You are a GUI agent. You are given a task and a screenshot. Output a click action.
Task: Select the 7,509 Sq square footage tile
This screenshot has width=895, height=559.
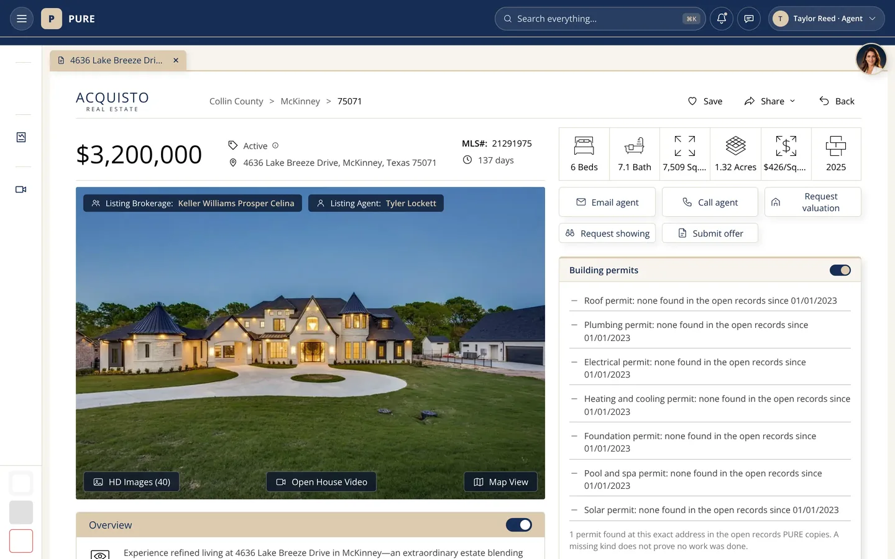685,154
